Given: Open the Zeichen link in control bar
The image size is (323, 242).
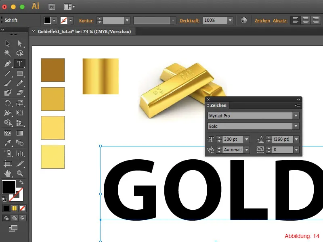Looking at the screenshot, I should [x=262, y=21].
